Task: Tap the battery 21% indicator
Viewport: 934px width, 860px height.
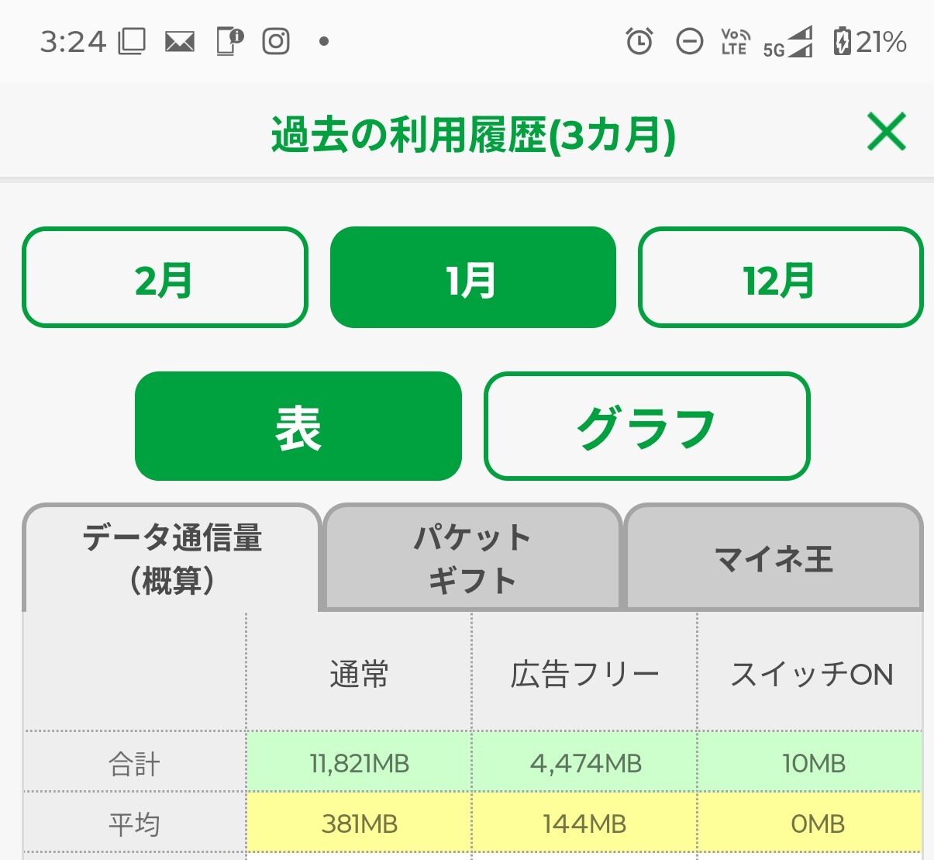Action: (870, 41)
